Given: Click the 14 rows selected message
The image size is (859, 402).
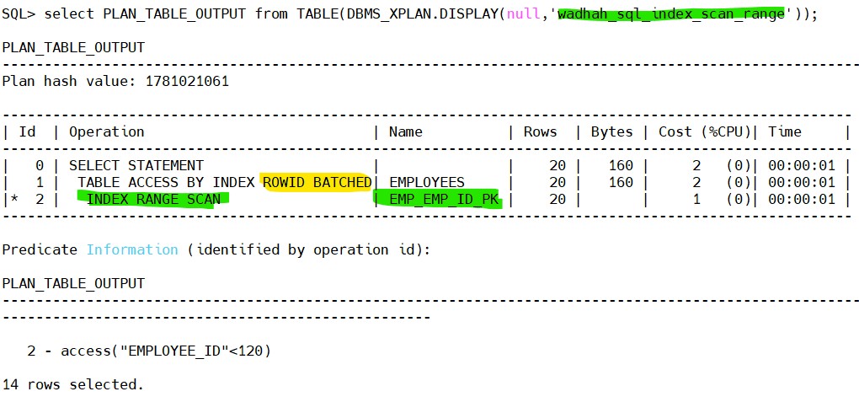Looking at the screenshot, I should point(72,384).
